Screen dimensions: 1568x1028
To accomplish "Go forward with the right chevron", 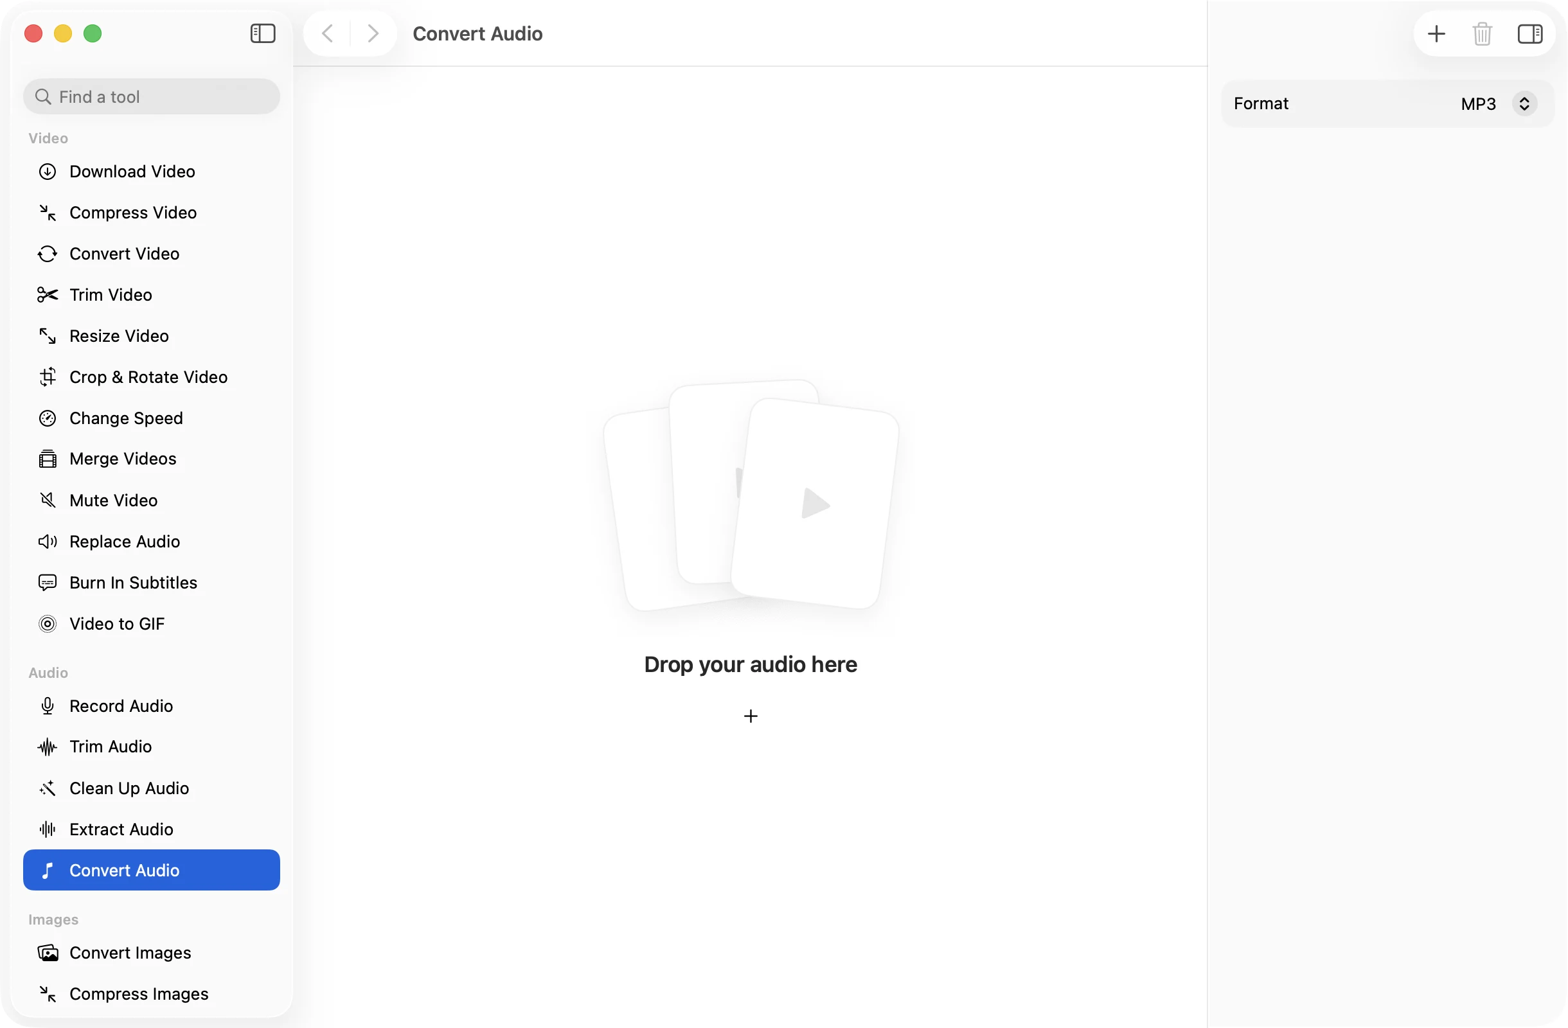I will (373, 33).
